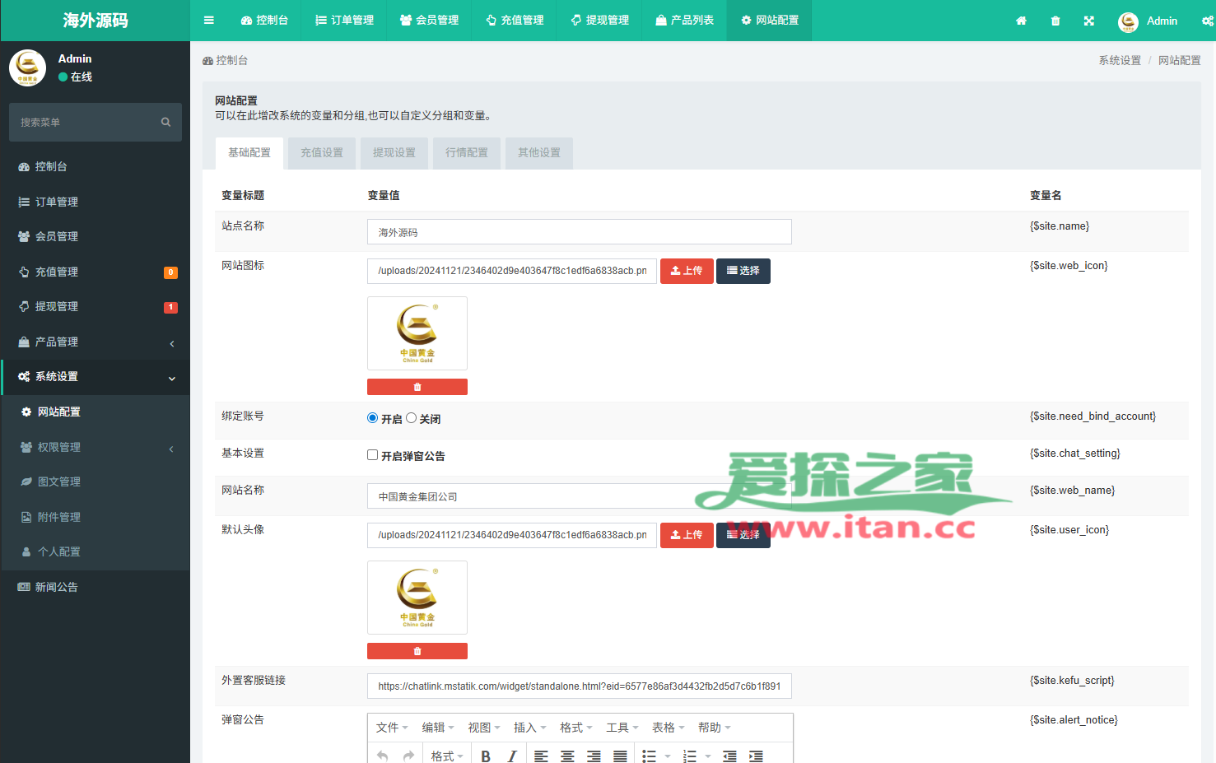Toggle the sidebar hamburger menu icon
The image size is (1216, 763).
(x=209, y=21)
